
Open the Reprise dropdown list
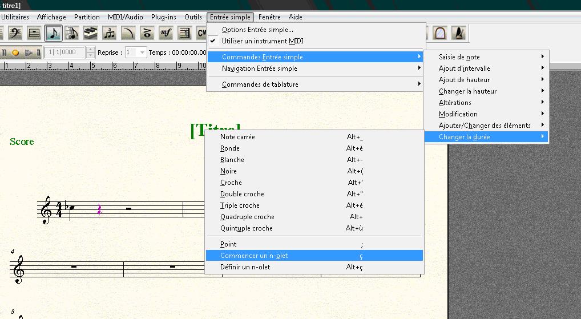(x=142, y=53)
